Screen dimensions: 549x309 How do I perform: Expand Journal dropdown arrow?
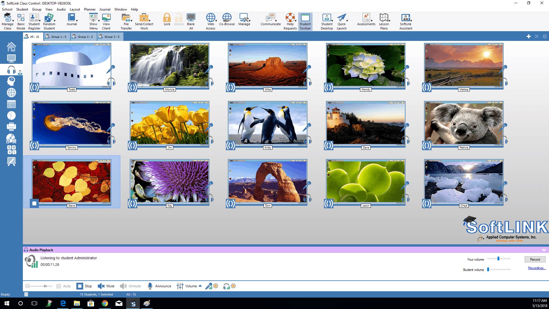pyautogui.click(x=77, y=21)
